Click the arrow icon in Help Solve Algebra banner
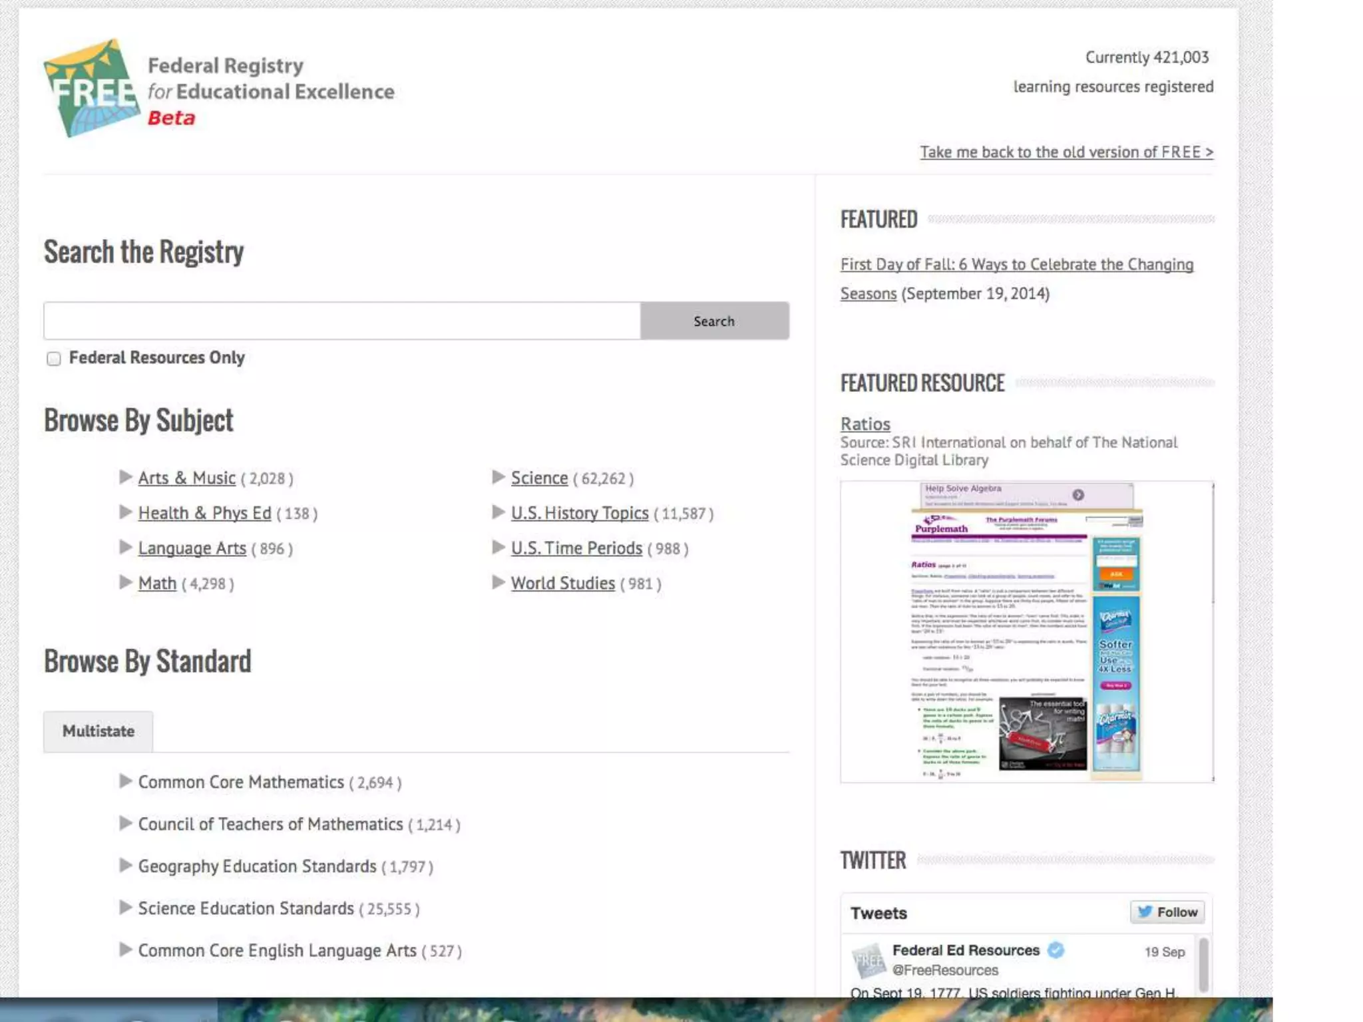The height and width of the screenshot is (1022, 1363). [x=1078, y=494]
